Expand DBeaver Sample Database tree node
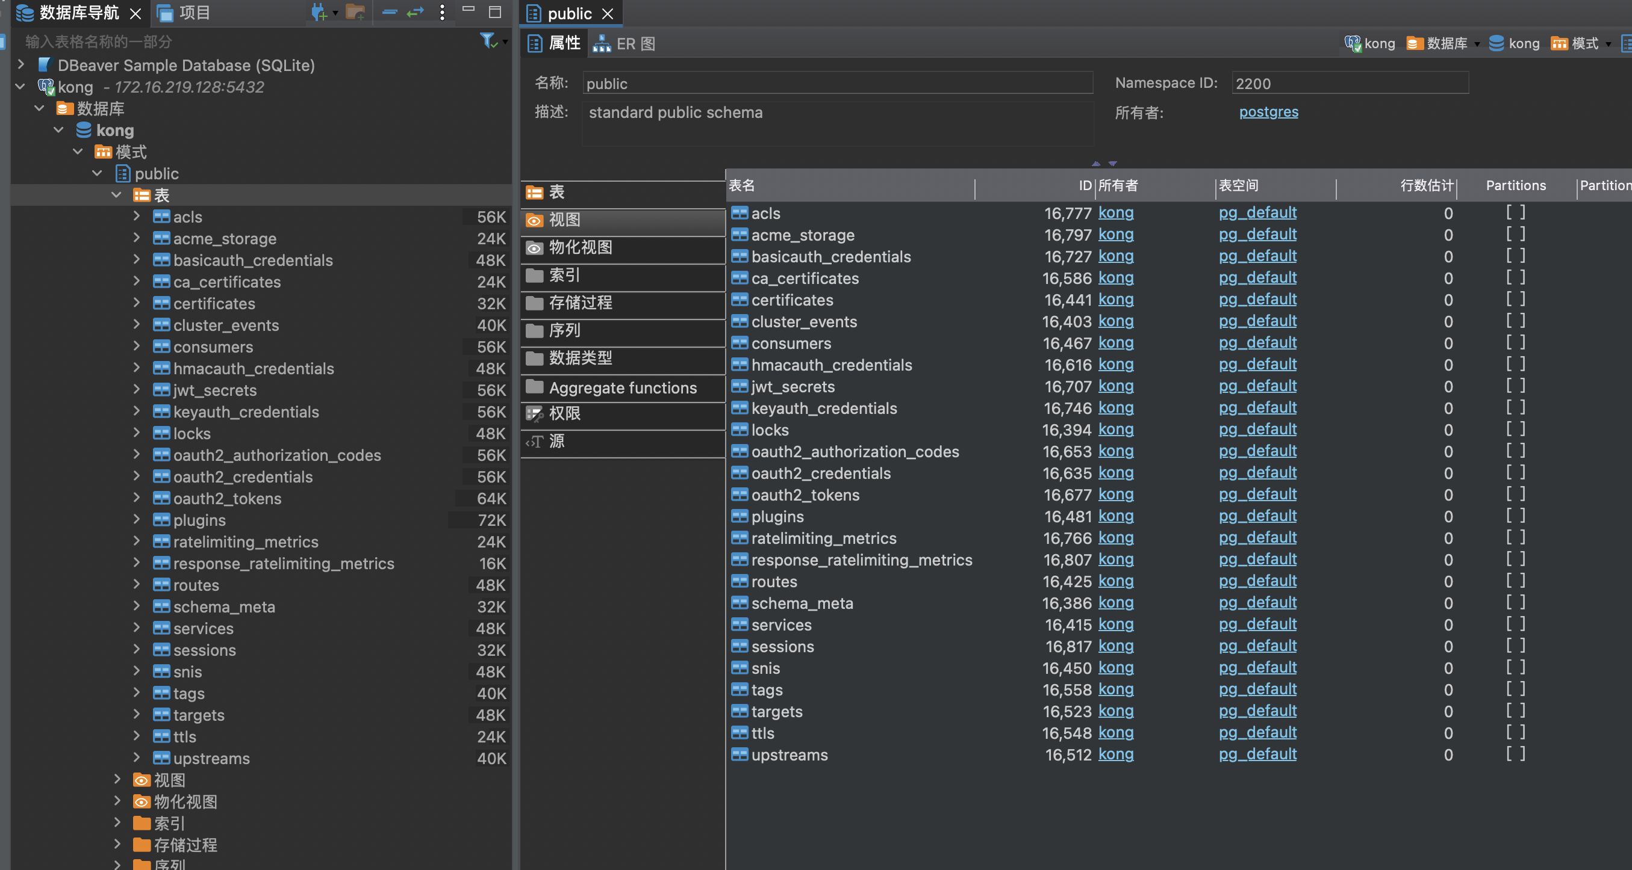The width and height of the screenshot is (1632, 870). click(21, 64)
